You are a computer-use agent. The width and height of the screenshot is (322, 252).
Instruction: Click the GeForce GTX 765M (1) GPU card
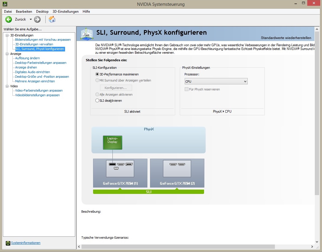[x=120, y=173]
